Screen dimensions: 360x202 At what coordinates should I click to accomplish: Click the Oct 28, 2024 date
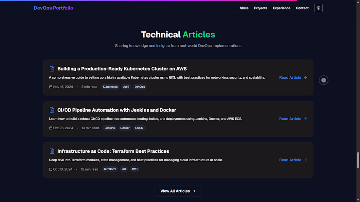tap(63, 128)
